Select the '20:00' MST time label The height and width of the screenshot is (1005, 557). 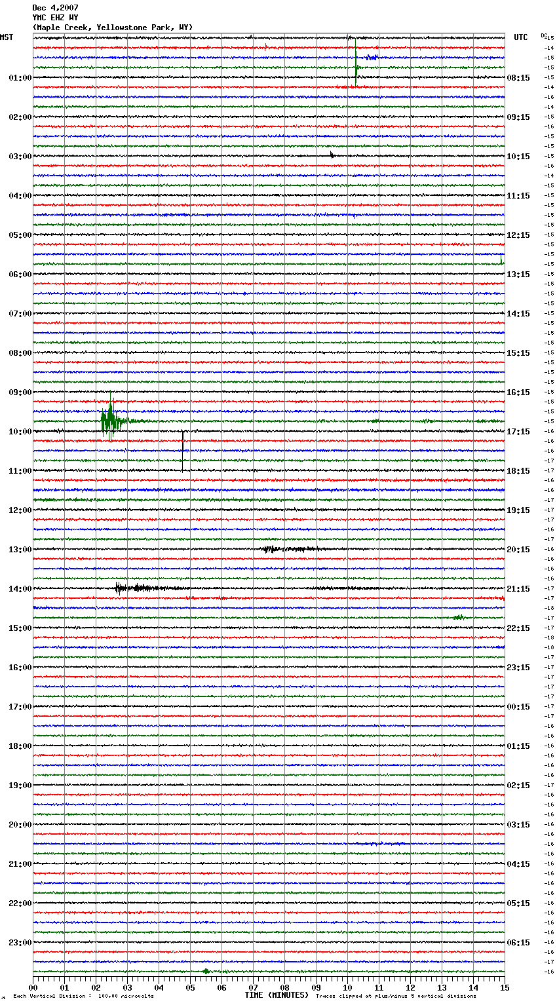[x=20, y=825]
